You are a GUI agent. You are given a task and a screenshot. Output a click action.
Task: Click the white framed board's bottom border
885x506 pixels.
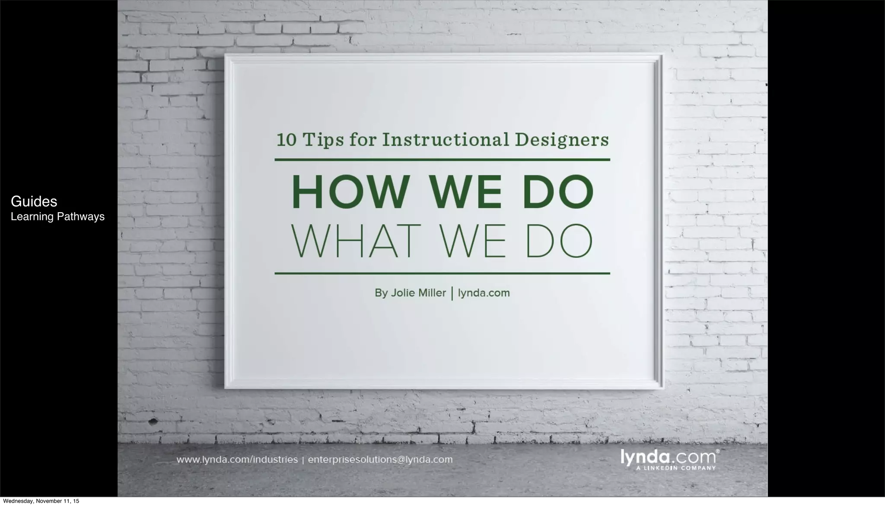444,384
